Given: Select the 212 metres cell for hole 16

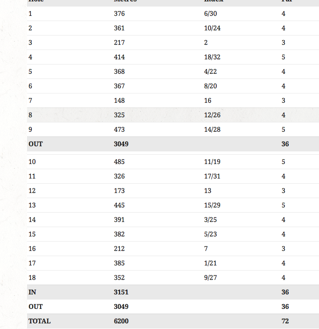Looking at the screenshot, I should tap(119, 249).
